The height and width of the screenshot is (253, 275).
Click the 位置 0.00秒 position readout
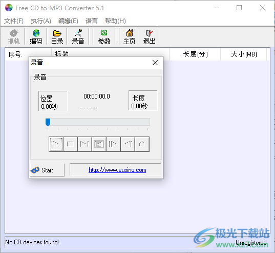[x=53, y=101]
